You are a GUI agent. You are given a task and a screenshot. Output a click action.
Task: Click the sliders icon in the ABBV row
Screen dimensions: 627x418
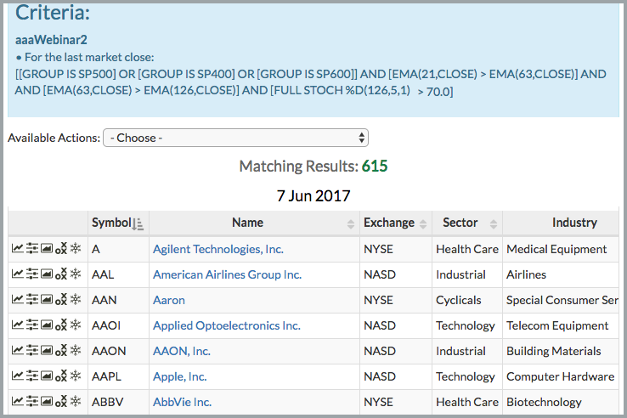32,402
